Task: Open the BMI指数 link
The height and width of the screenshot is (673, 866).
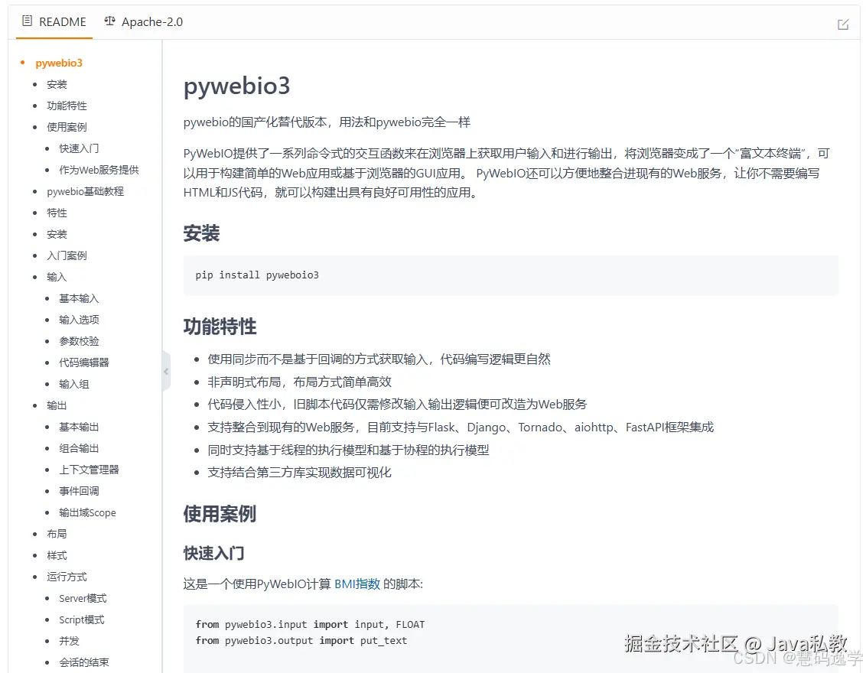Action: pos(357,584)
